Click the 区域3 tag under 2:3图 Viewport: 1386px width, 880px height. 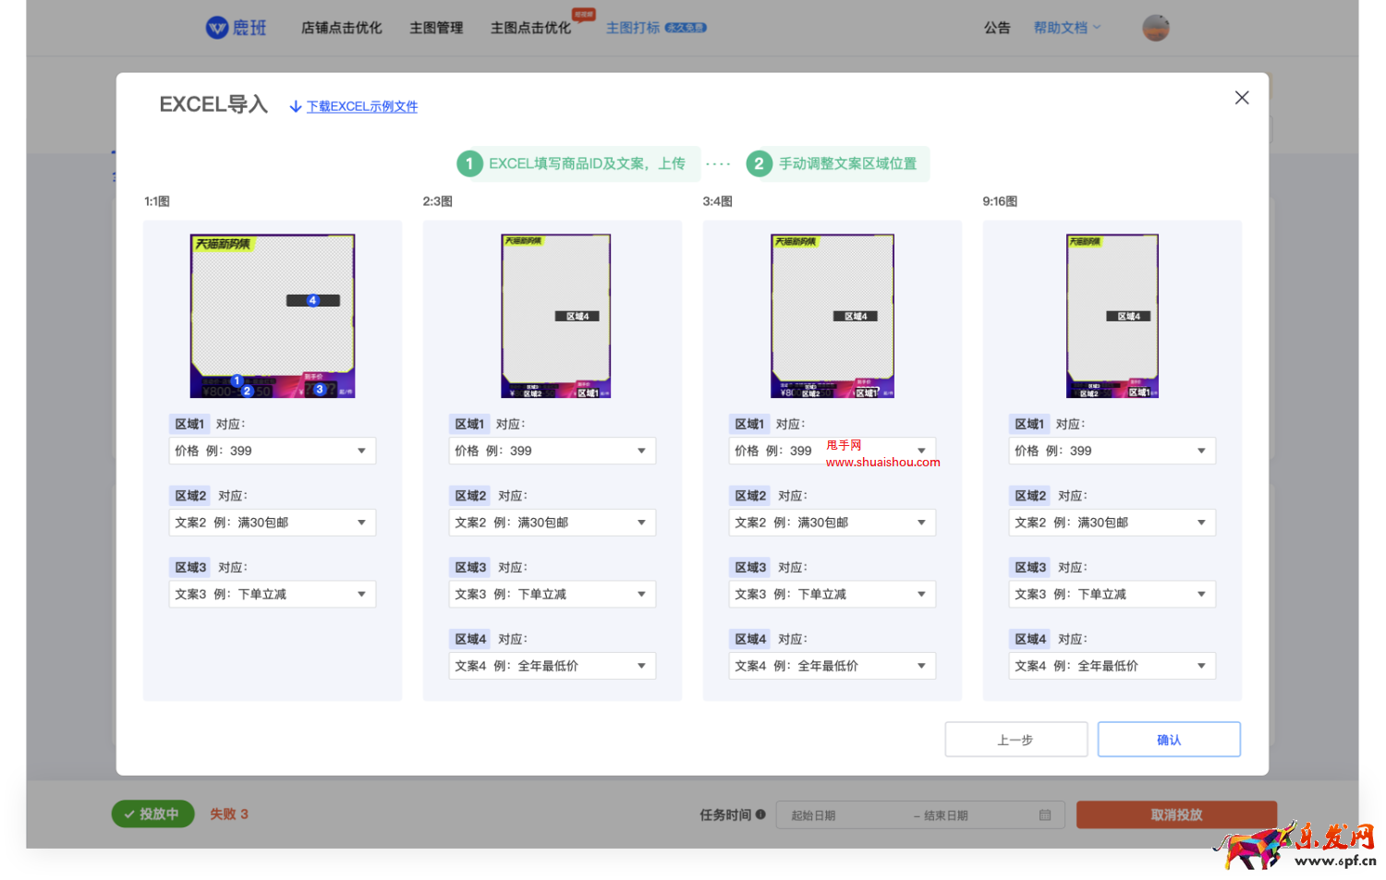click(x=470, y=567)
